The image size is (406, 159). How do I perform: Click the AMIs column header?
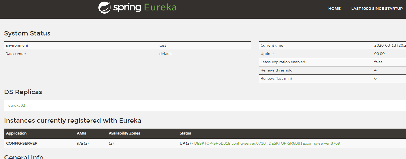82,133
